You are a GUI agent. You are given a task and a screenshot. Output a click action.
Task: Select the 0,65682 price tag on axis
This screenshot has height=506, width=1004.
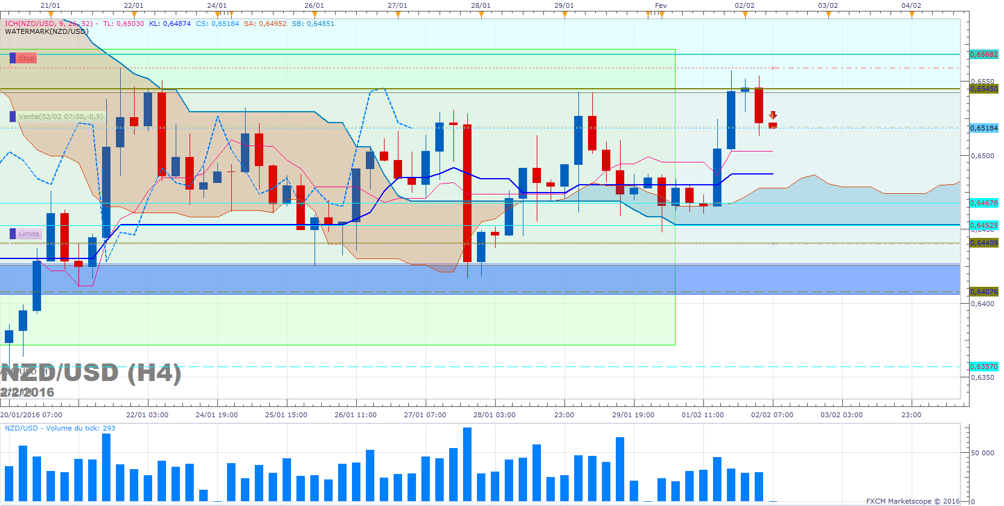click(x=984, y=54)
